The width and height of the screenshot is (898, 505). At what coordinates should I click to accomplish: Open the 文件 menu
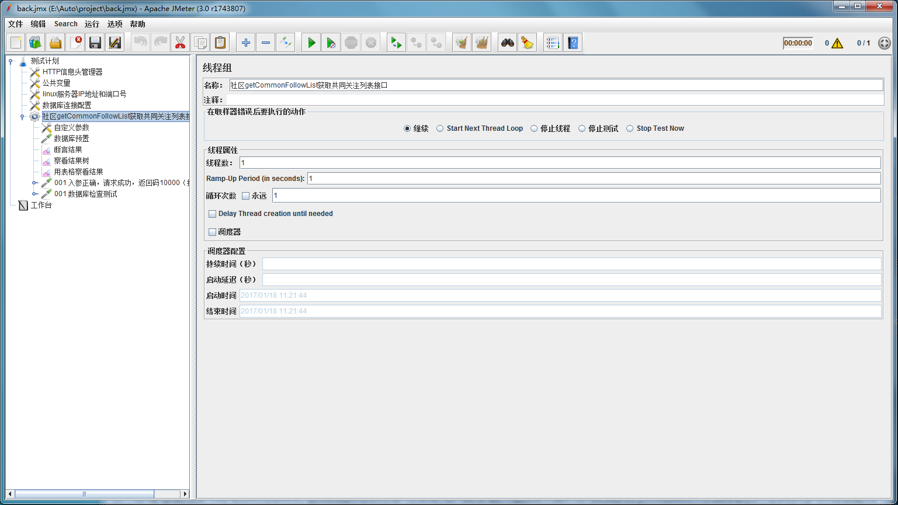pos(15,24)
